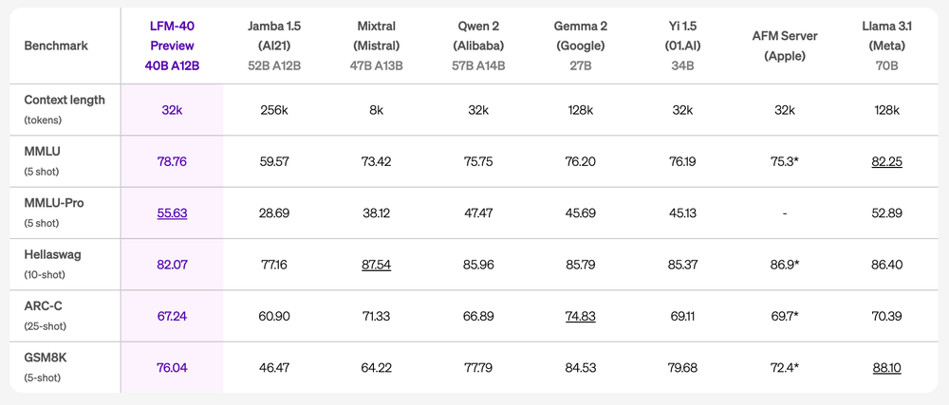Click the underlined 87.54 Mixtral Hellaswag score

[x=376, y=265]
